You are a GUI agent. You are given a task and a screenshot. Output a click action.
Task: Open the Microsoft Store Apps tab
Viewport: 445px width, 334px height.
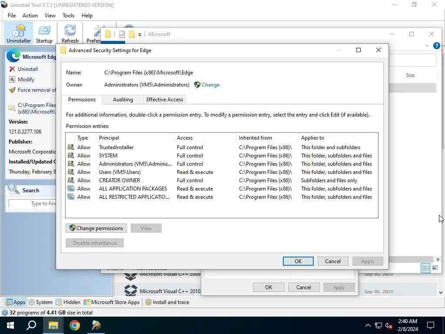pyautogui.click(x=112, y=302)
